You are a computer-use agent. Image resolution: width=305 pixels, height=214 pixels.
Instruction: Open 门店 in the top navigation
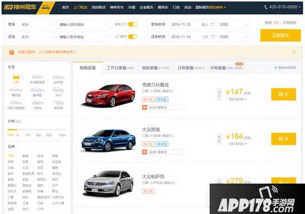(x=176, y=7)
